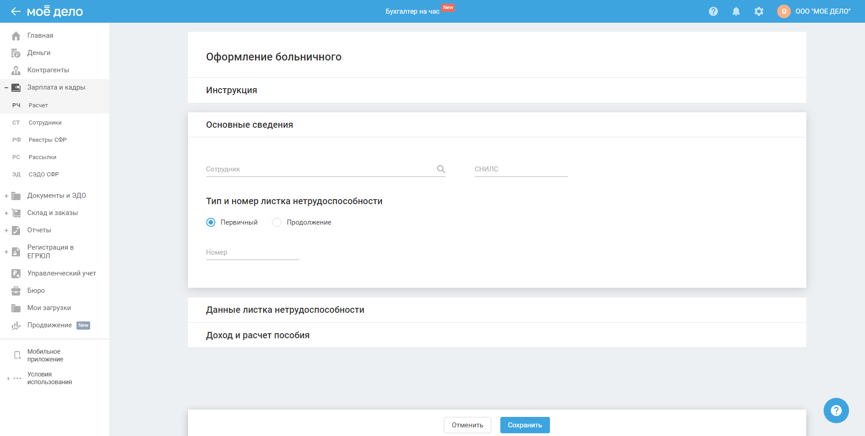
Task: Click the search magnifier in Сотрудник field
Action: pos(441,169)
